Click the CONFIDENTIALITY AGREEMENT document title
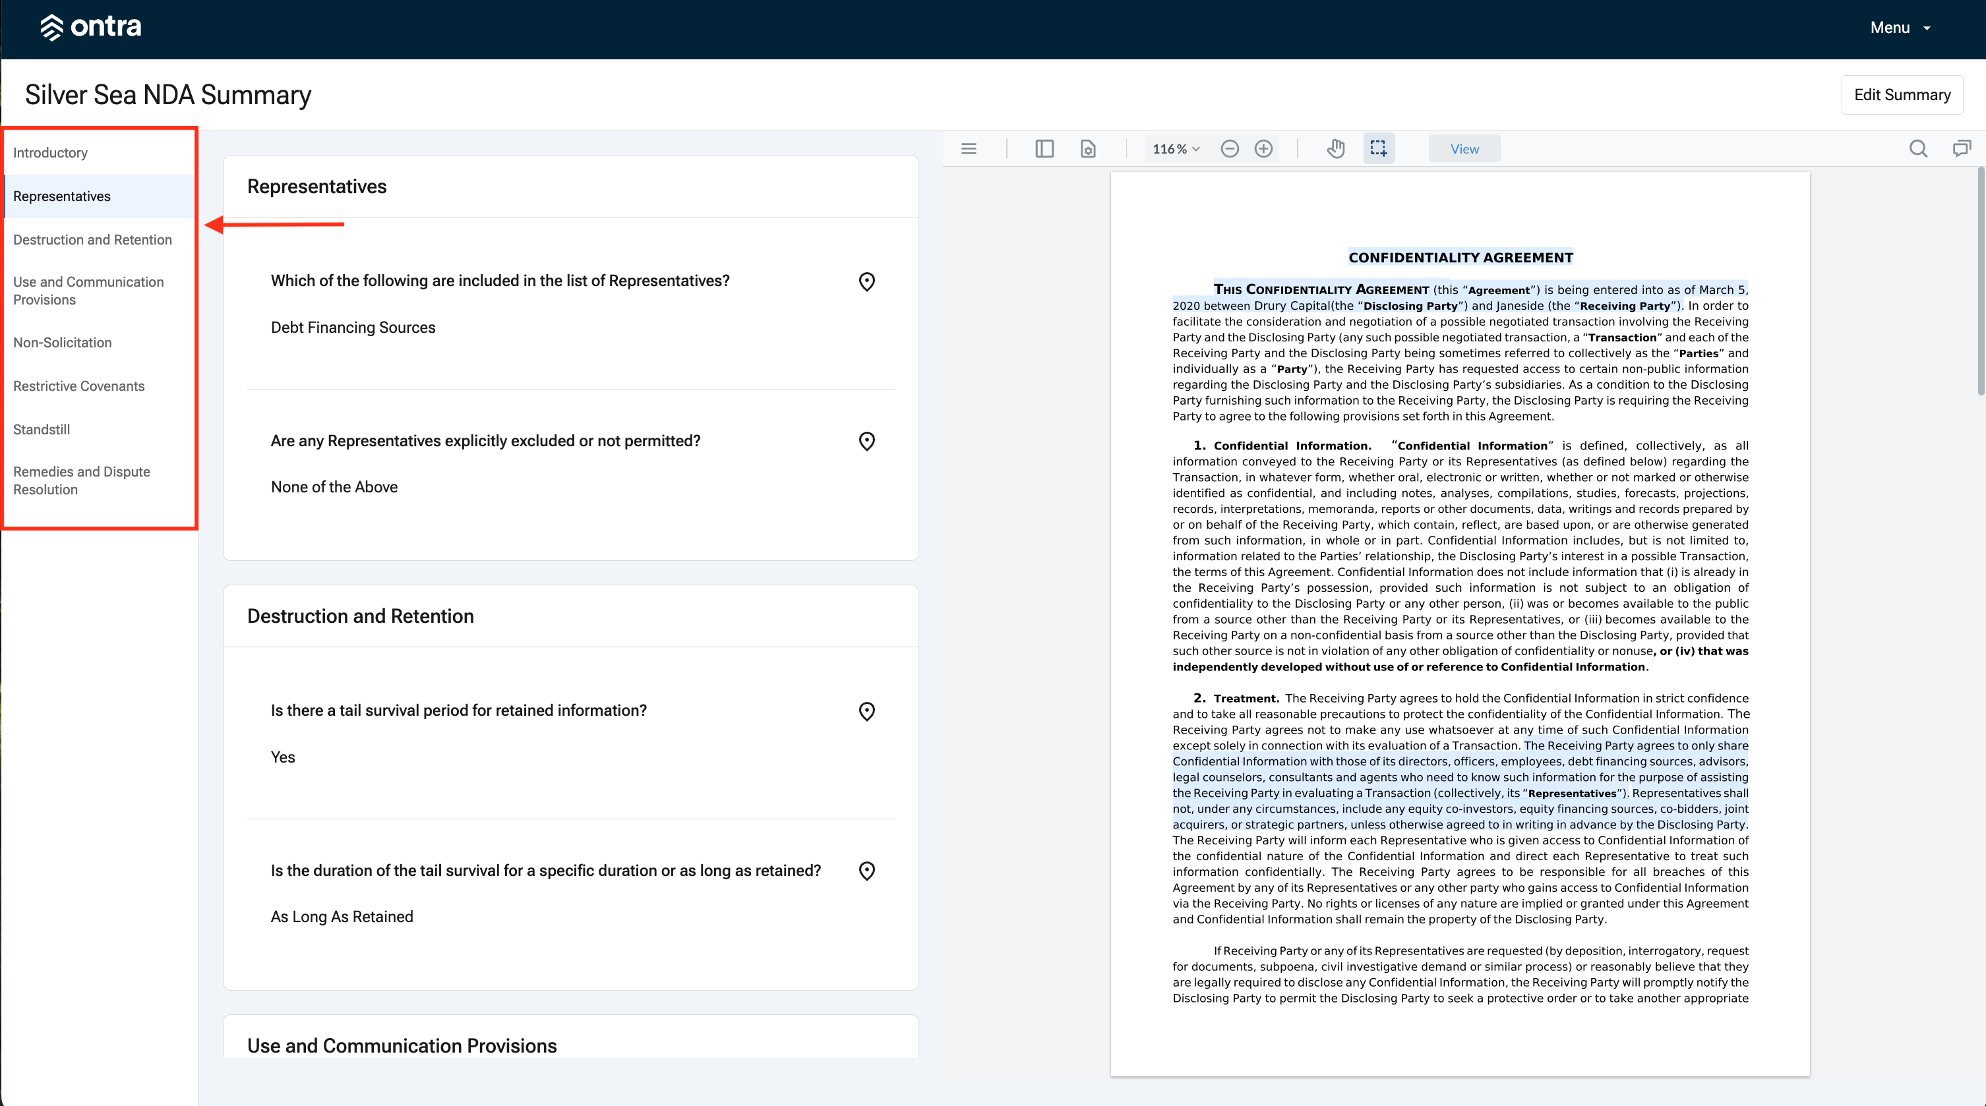Viewport: 1986px width, 1106px height. (1460, 258)
